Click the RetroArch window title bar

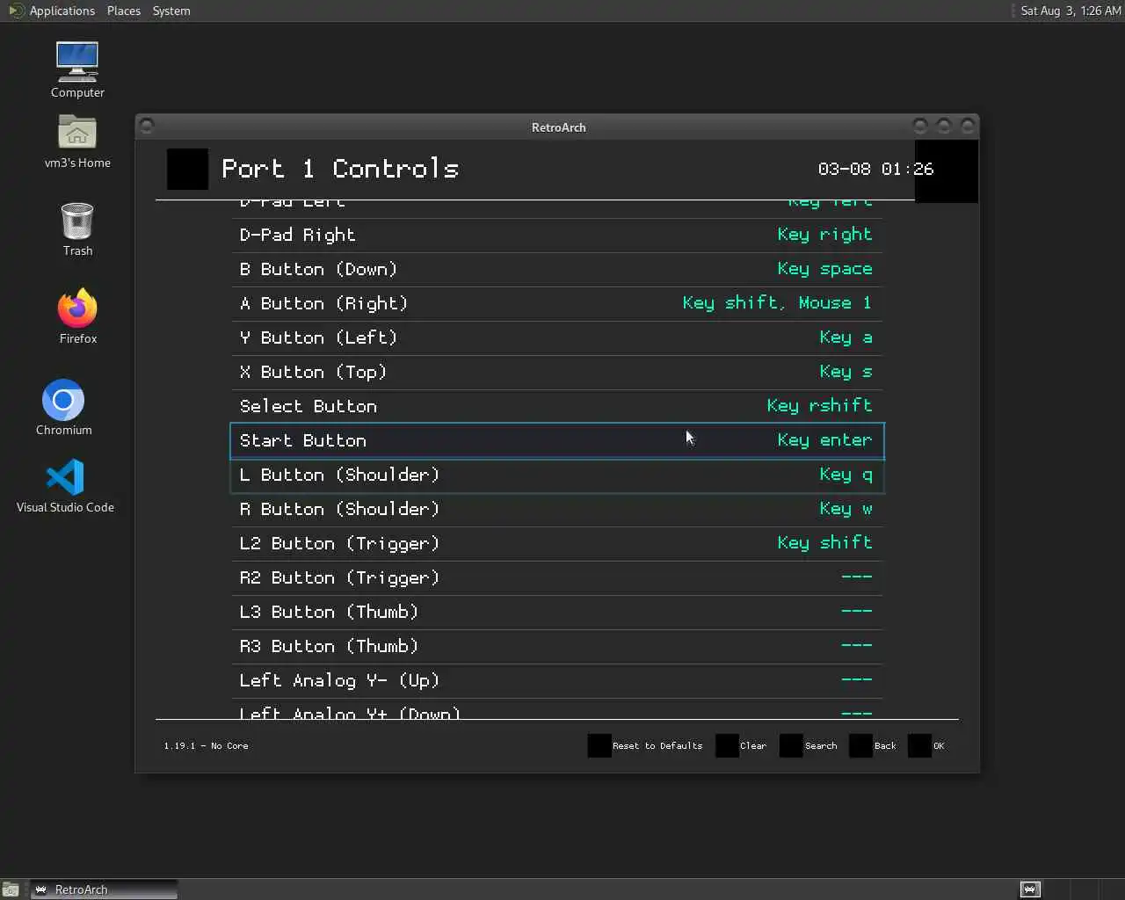tap(557, 127)
